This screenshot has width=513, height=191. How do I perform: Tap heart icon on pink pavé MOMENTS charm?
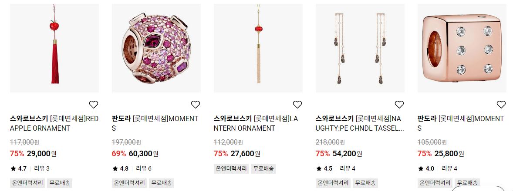coord(196,105)
